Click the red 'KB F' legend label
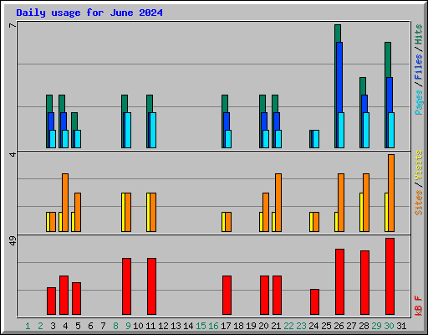 tap(419, 306)
